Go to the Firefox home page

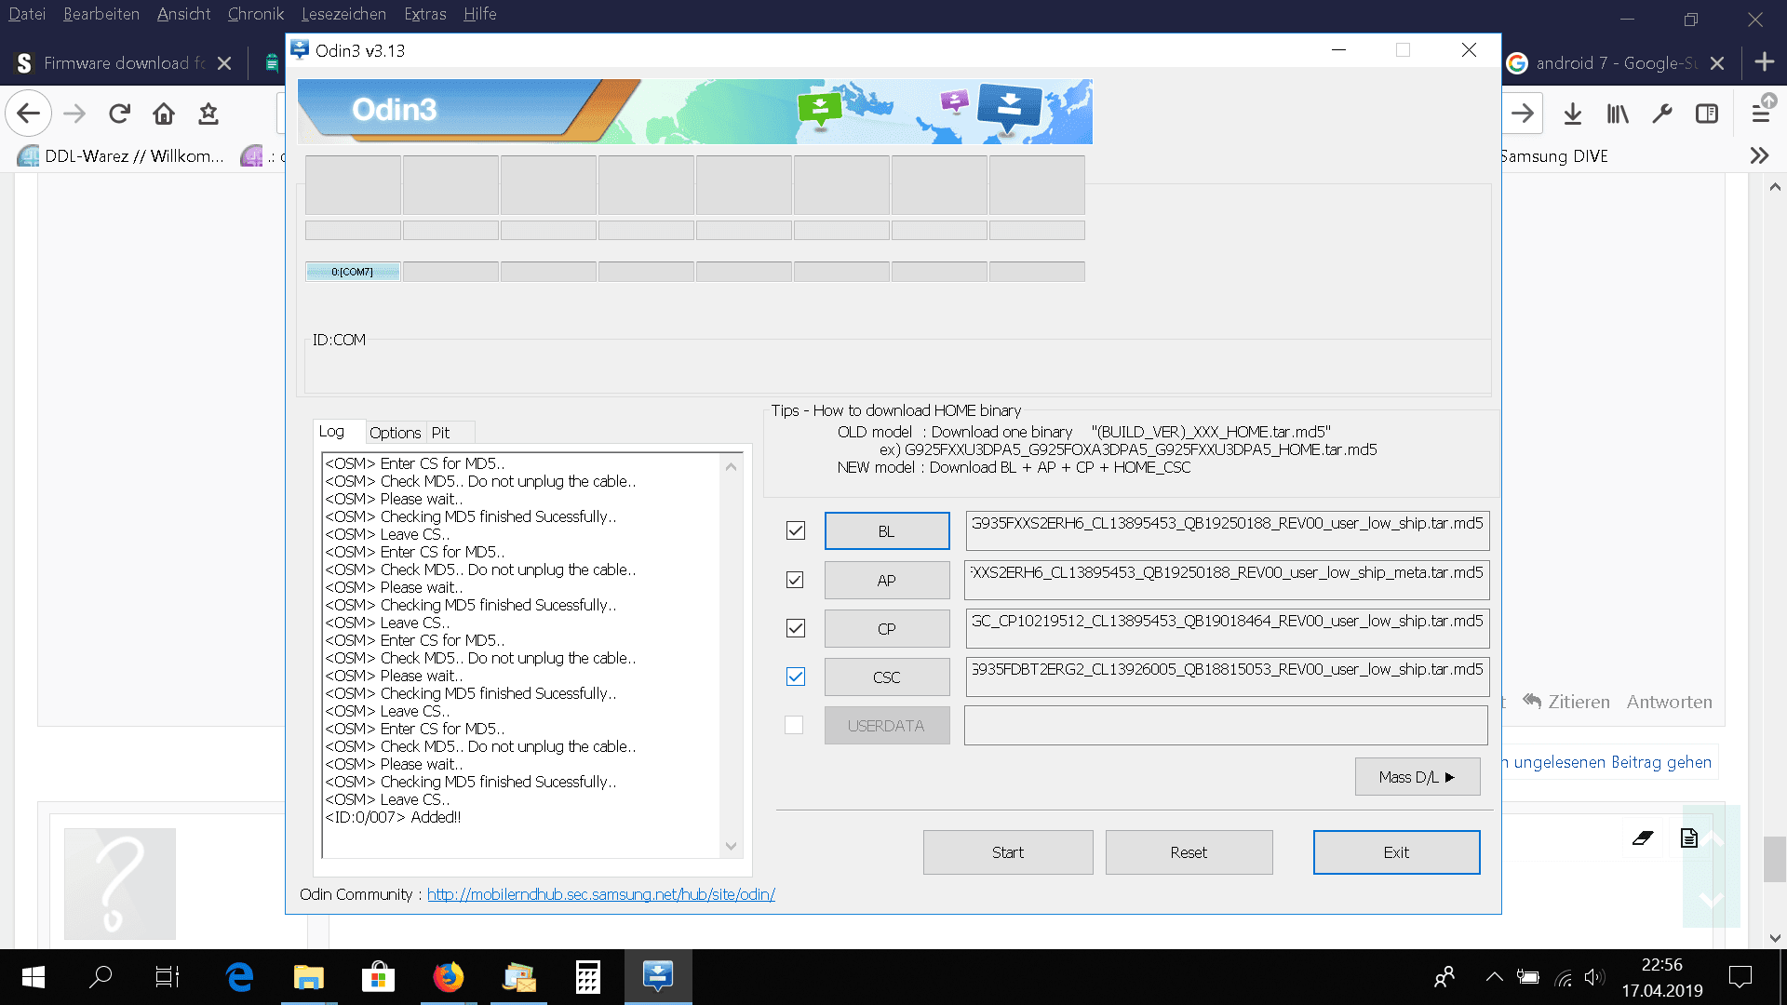(164, 114)
